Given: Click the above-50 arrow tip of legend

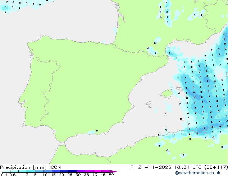Looking at the screenshot, I should coord(114,171).
